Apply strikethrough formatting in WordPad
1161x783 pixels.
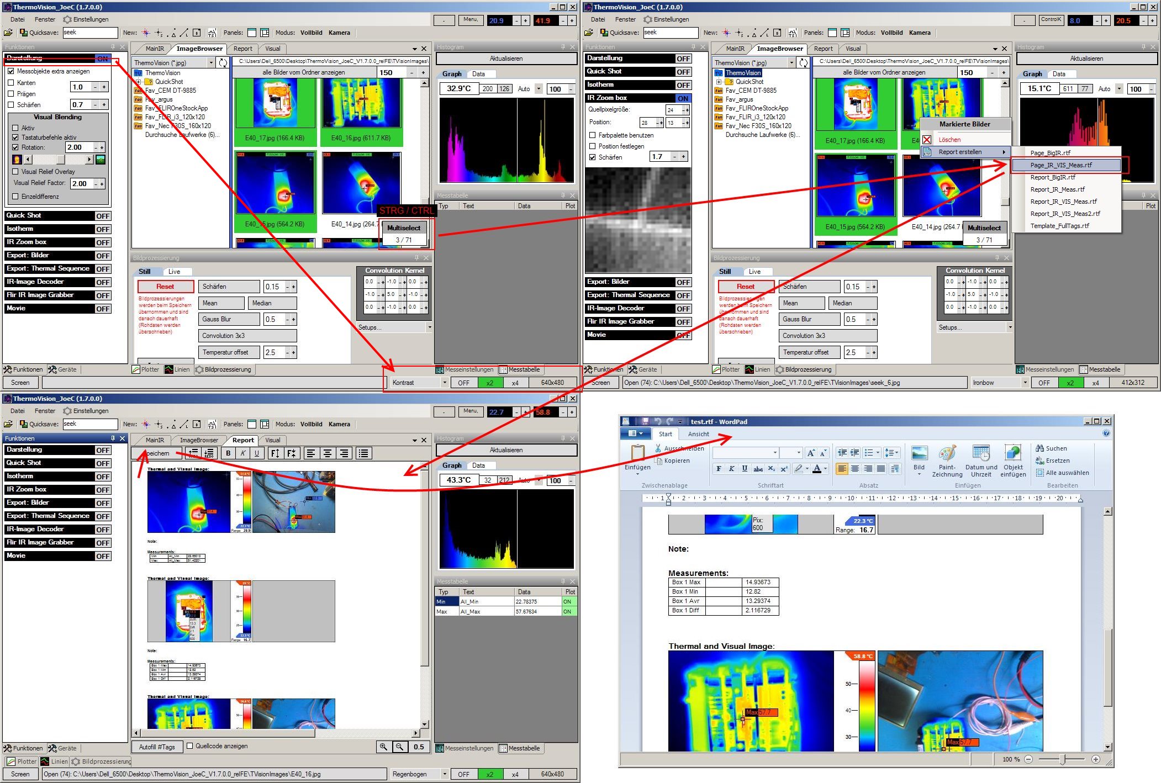[758, 469]
